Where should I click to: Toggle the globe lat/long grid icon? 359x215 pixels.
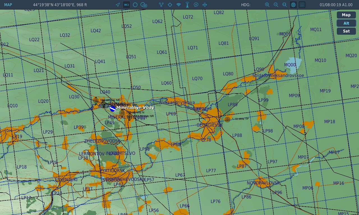coord(293,5)
